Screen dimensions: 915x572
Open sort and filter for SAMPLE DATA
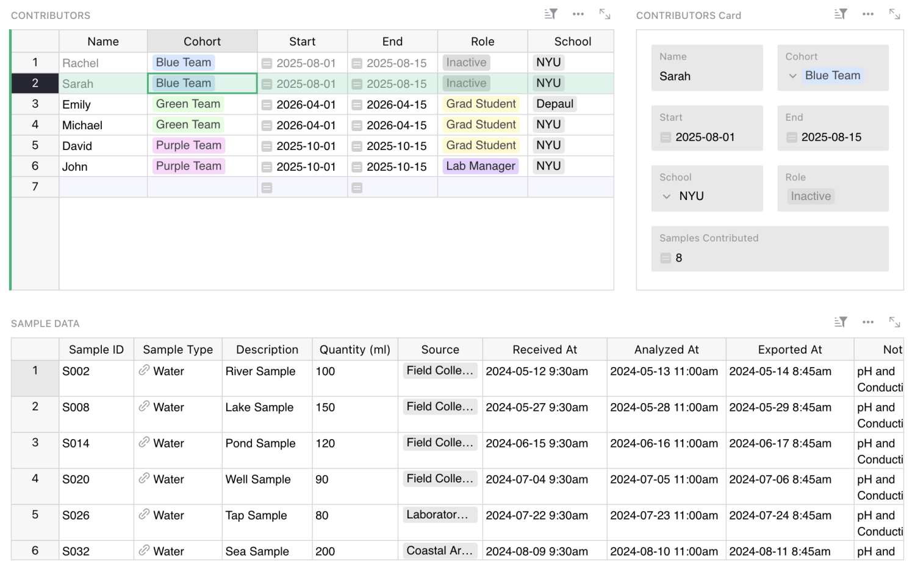(841, 322)
